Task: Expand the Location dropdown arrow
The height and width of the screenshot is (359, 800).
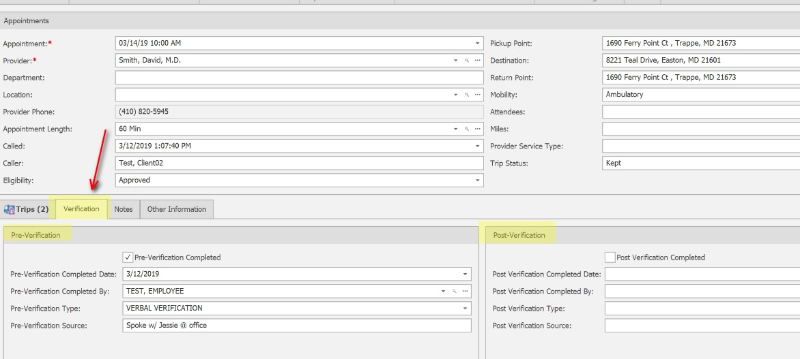Action: (x=455, y=95)
